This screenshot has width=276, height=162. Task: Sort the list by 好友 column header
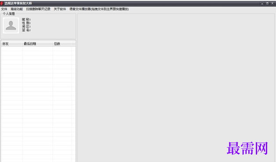point(12,44)
